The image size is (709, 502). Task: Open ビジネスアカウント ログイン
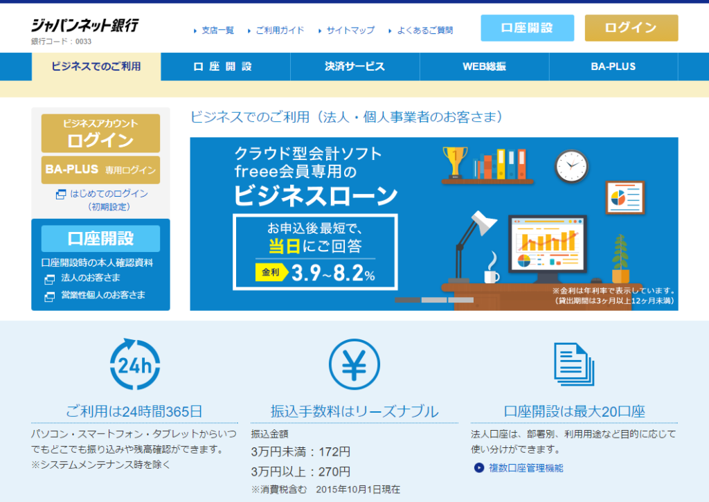pyautogui.click(x=100, y=134)
